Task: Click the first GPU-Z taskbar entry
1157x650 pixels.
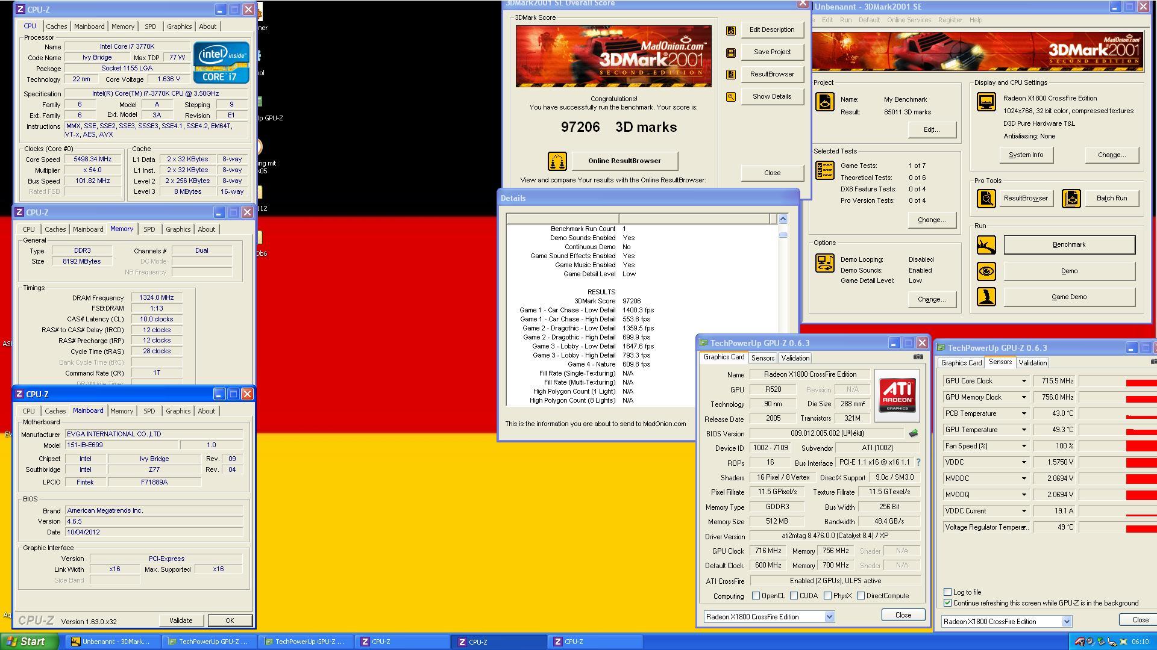Action: click(x=209, y=642)
